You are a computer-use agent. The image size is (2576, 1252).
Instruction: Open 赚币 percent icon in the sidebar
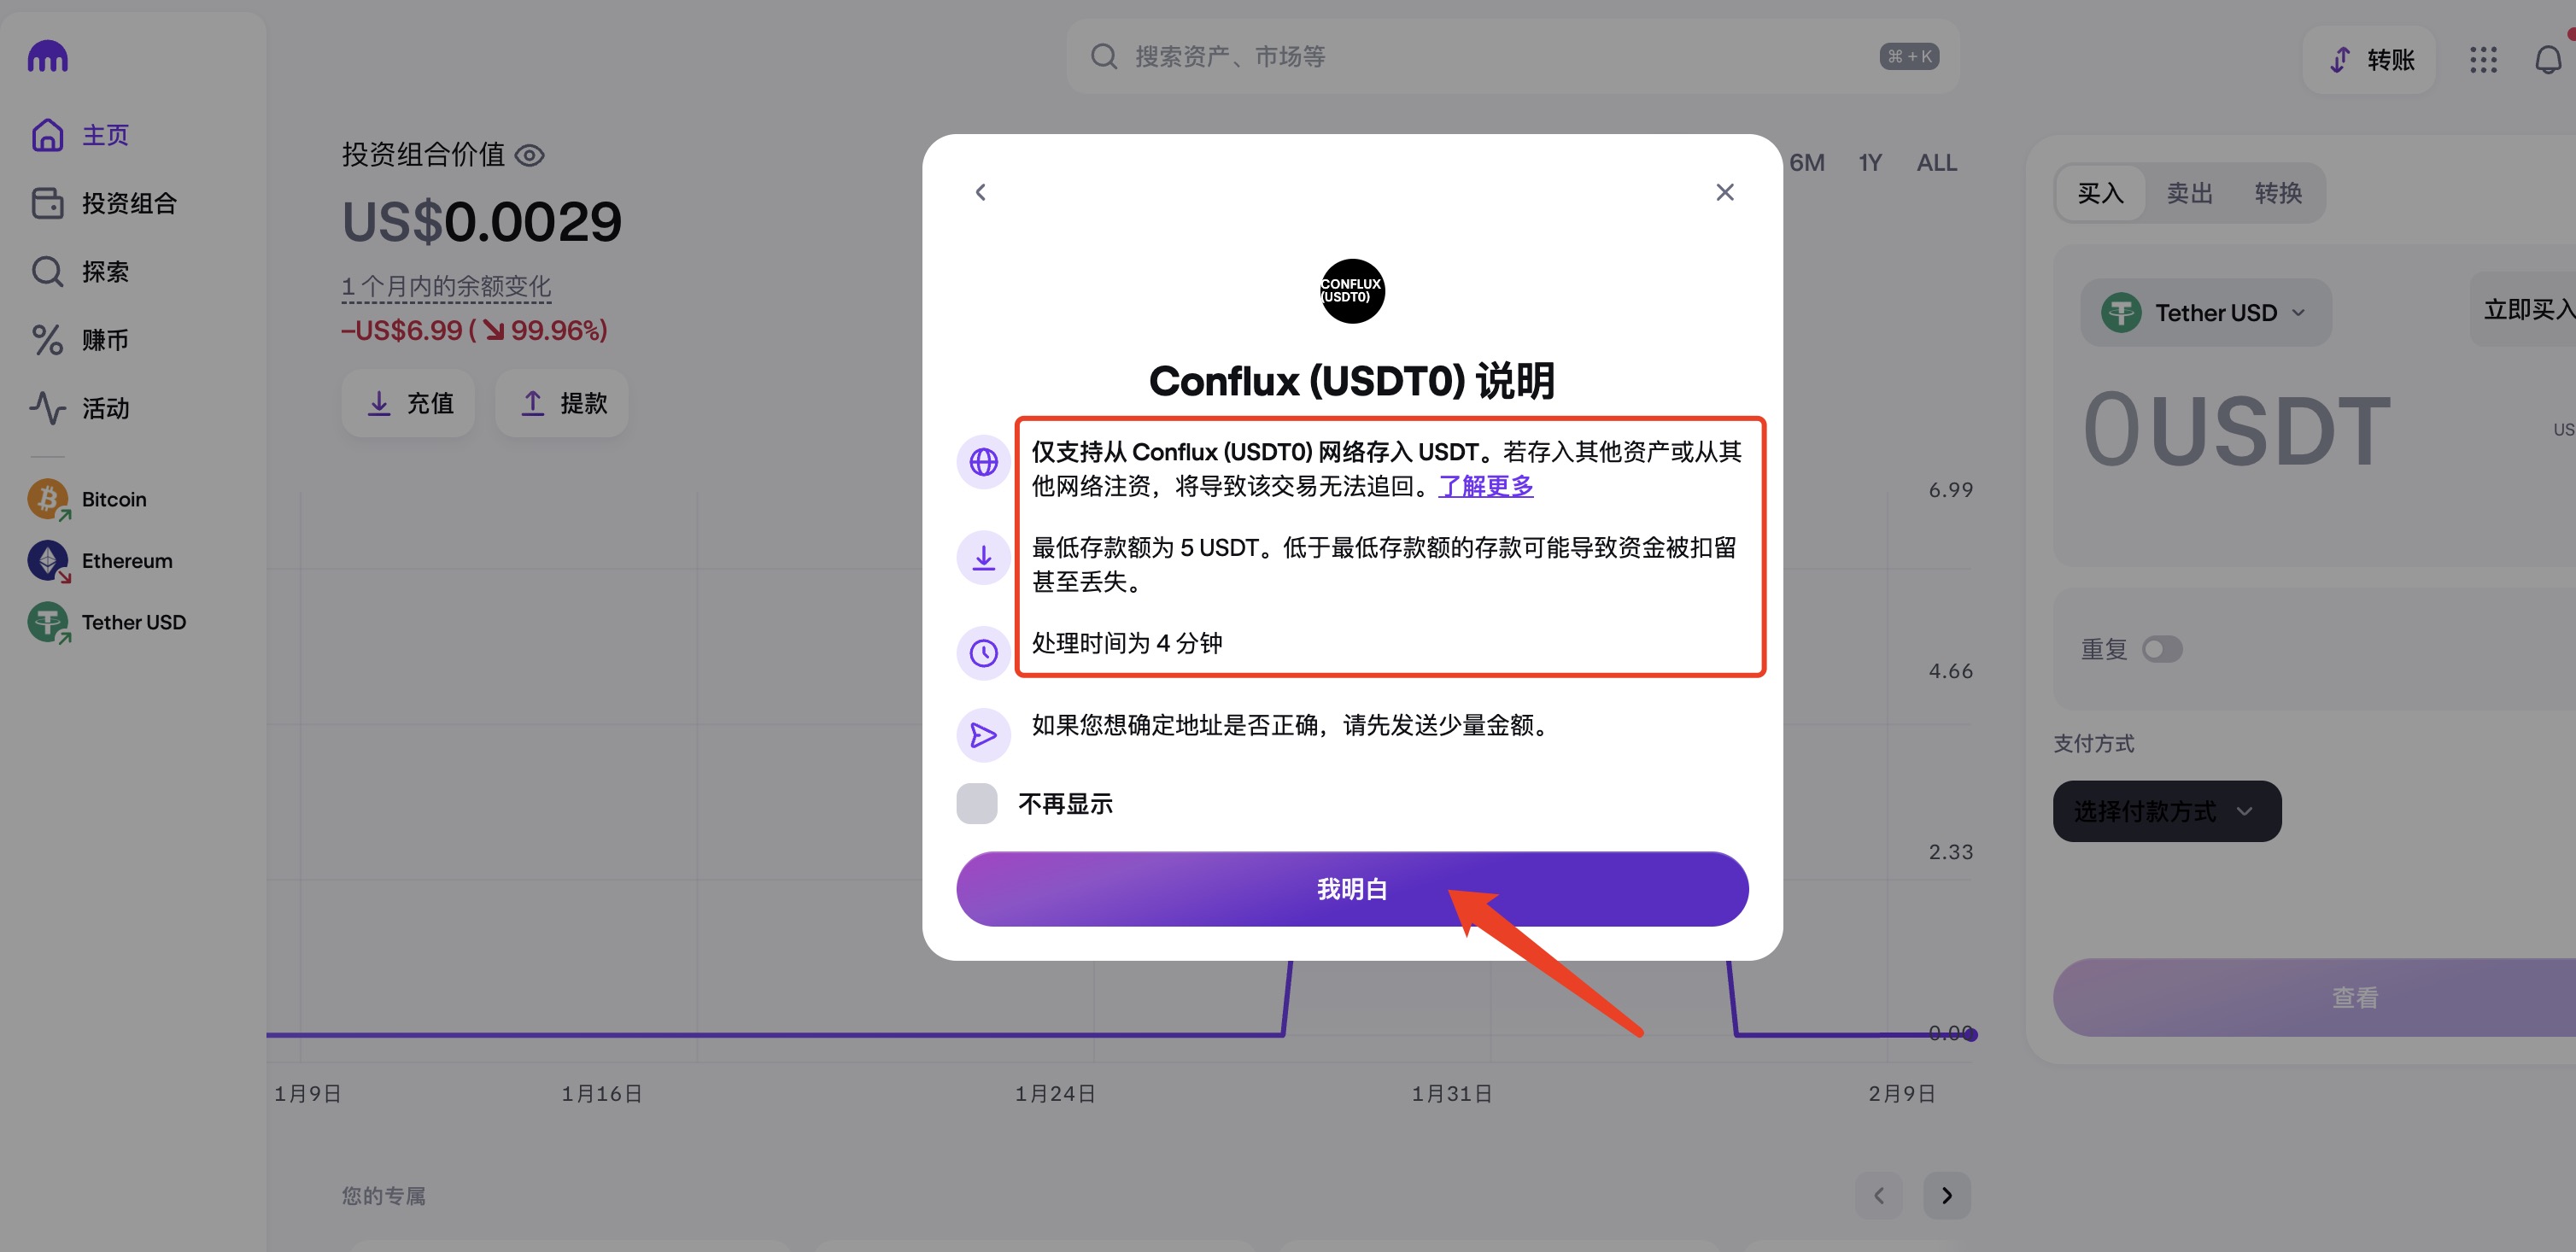pyautogui.click(x=47, y=340)
